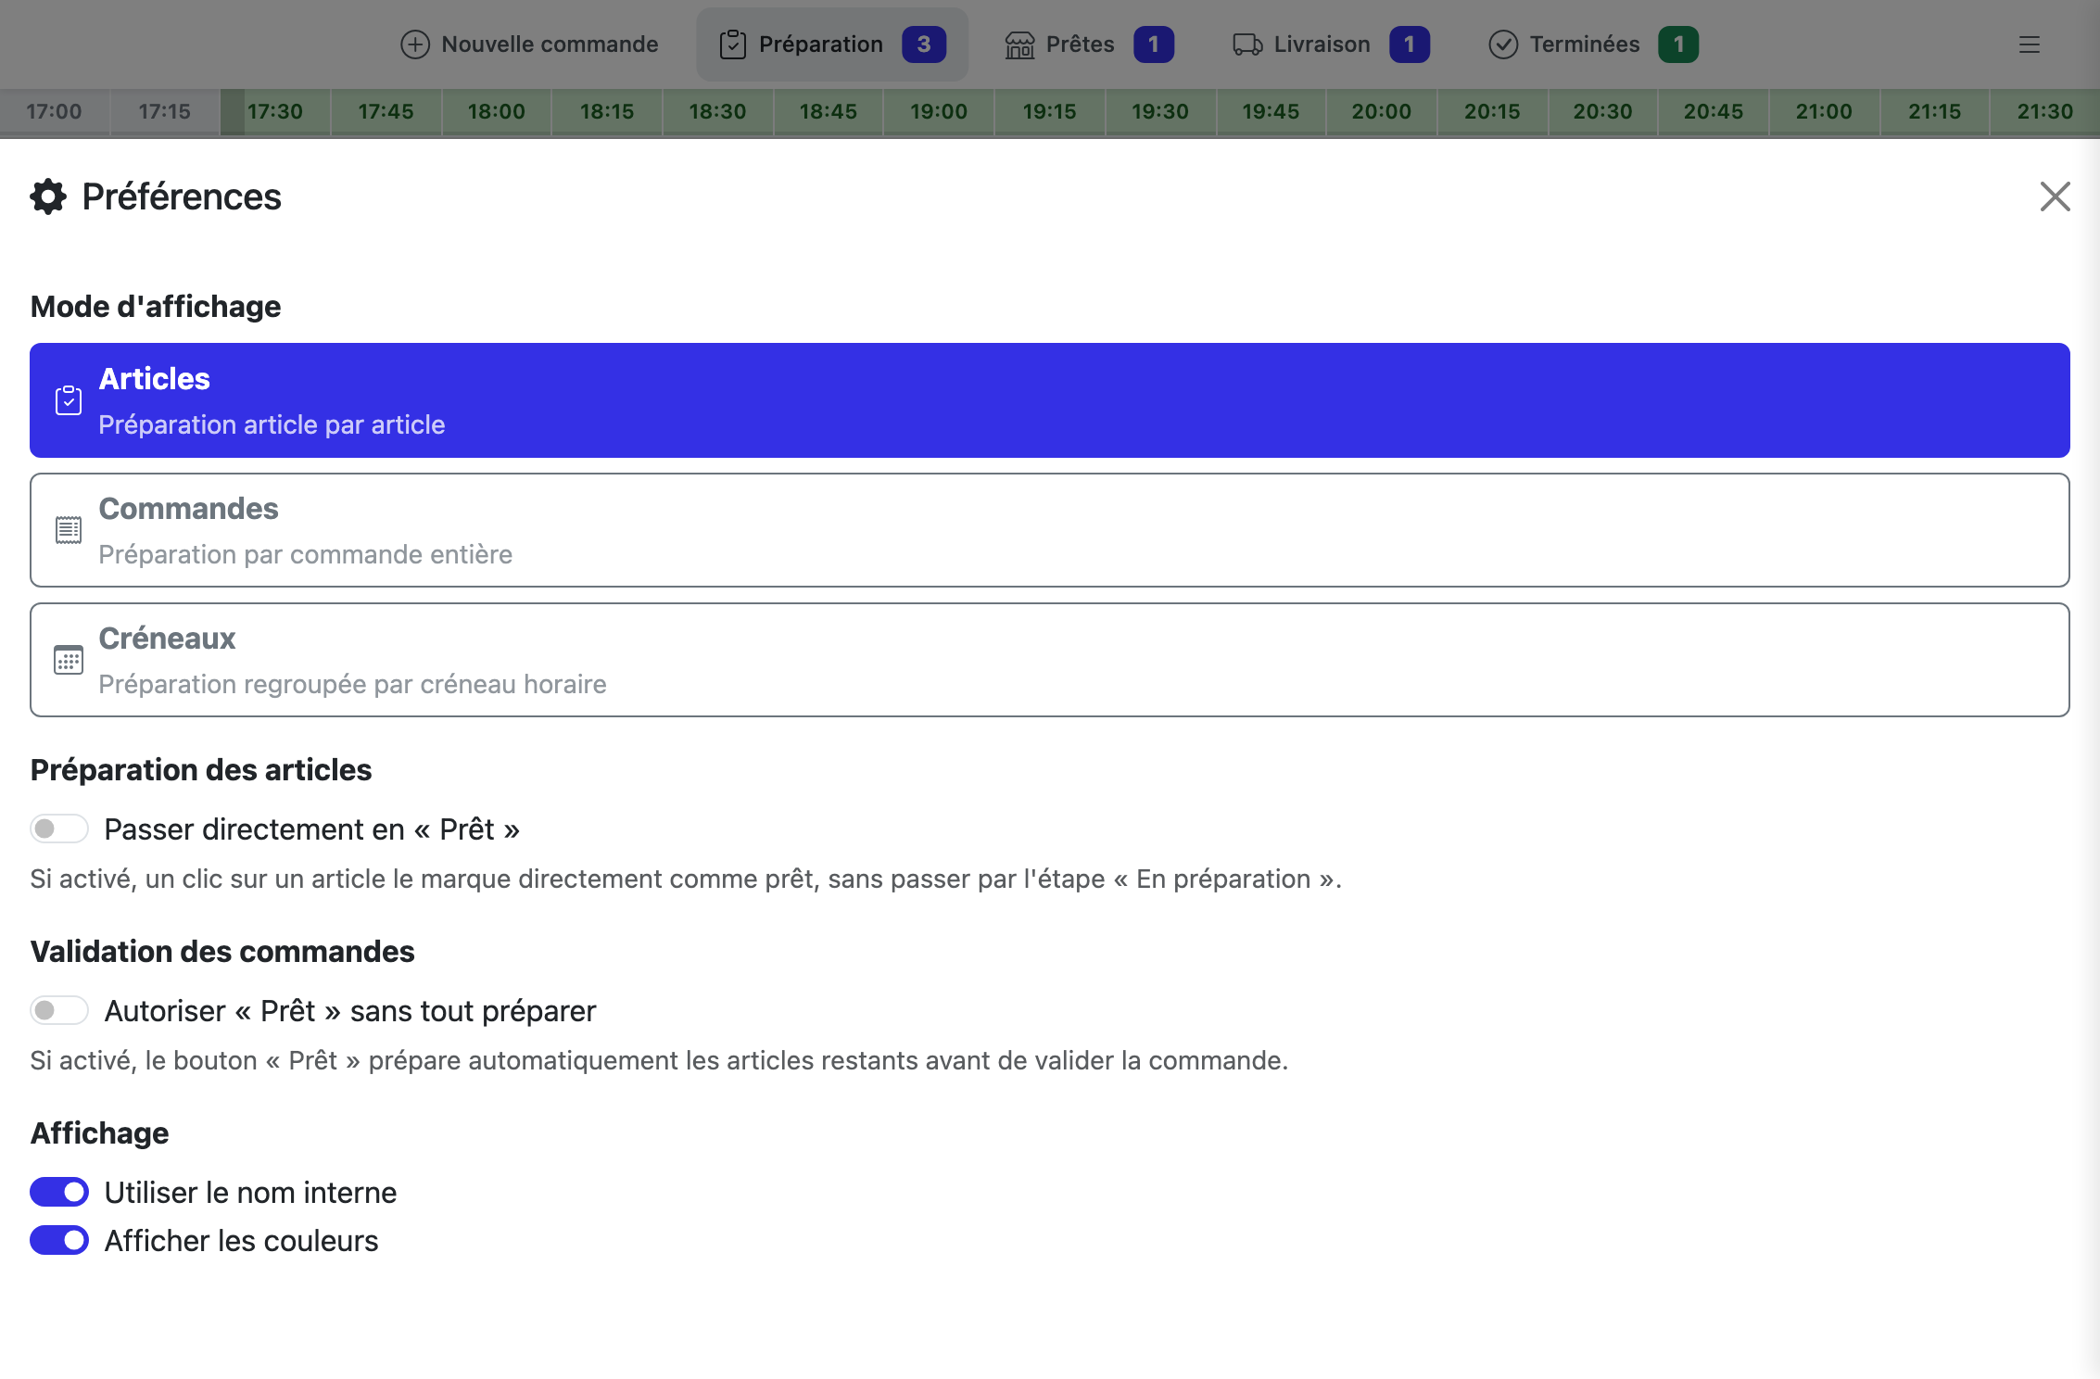
Task: Select the 19:15 time slot
Action: 1050,112
